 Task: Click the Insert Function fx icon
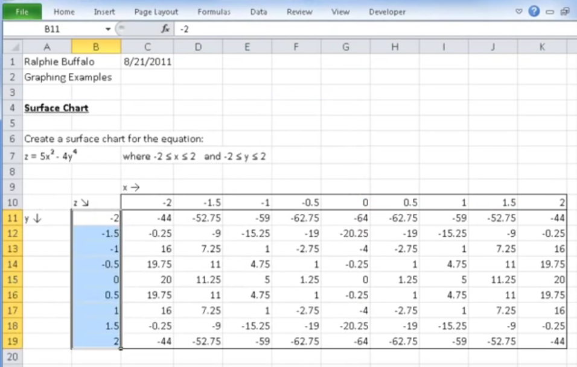165,29
